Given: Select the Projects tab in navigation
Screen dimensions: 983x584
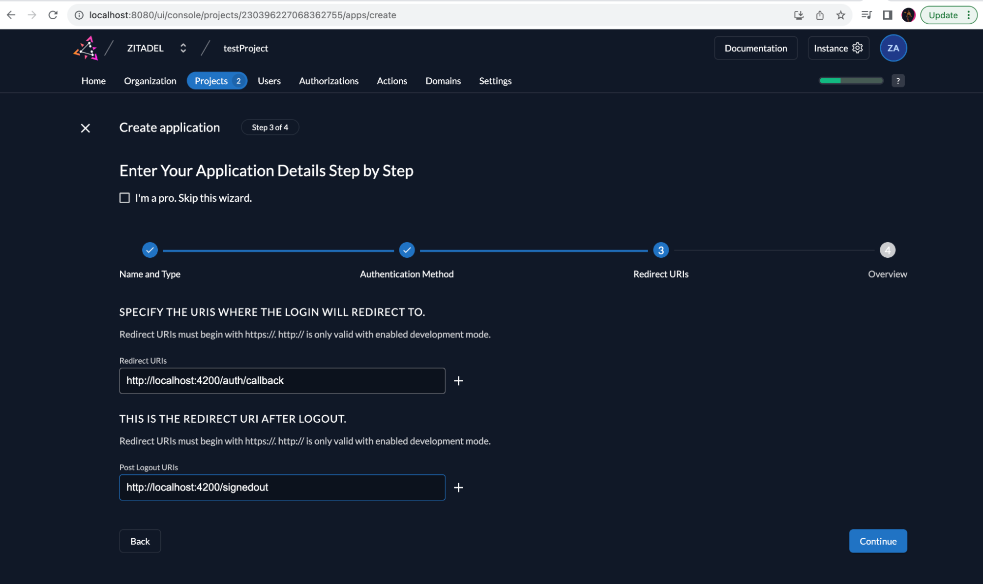Looking at the screenshot, I should pyautogui.click(x=211, y=81).
